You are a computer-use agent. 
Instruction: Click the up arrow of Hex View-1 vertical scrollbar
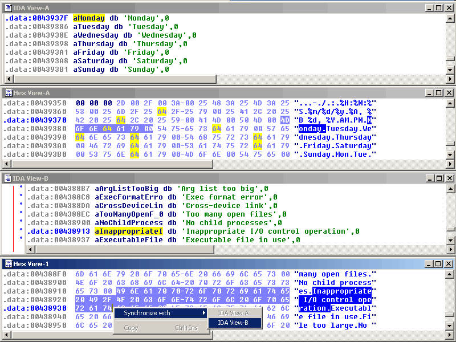pyautogui.click(x=450, y=274)
